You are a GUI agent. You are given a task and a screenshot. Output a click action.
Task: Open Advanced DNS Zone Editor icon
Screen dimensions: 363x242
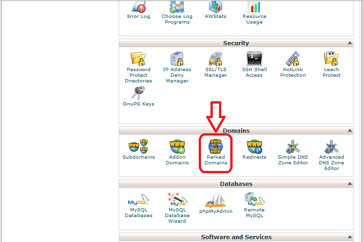[331, 147]
